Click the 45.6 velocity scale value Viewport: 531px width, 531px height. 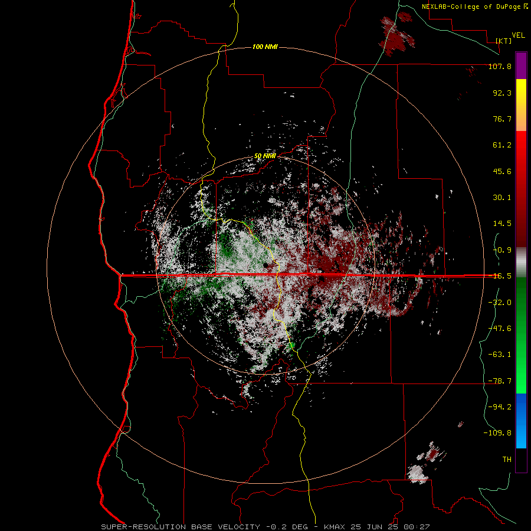pos(502,171)
